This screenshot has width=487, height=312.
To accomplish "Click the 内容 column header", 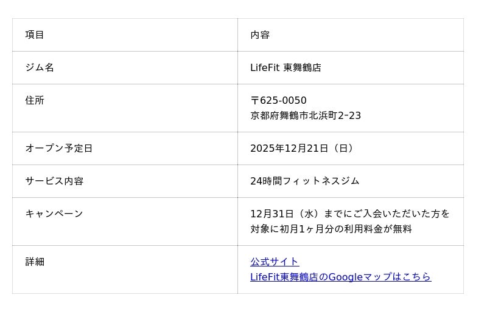I will pos(260,35).
